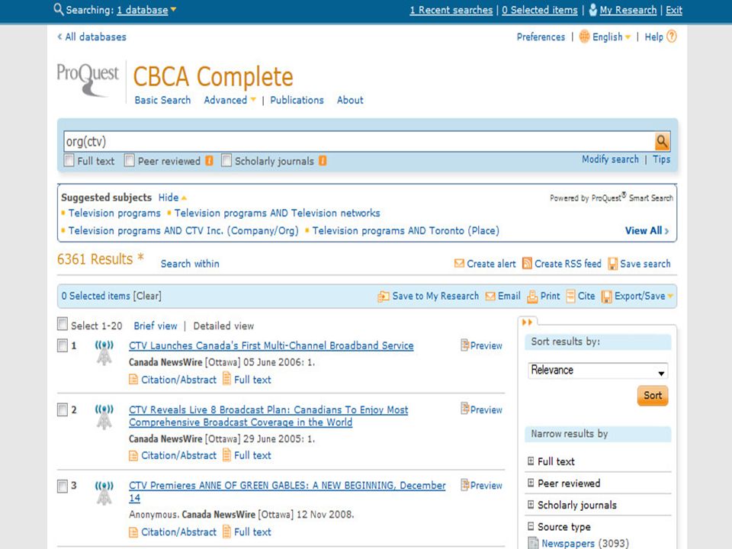
Task: Click the newswire tower icon for result 1
Action: [104, 352]
